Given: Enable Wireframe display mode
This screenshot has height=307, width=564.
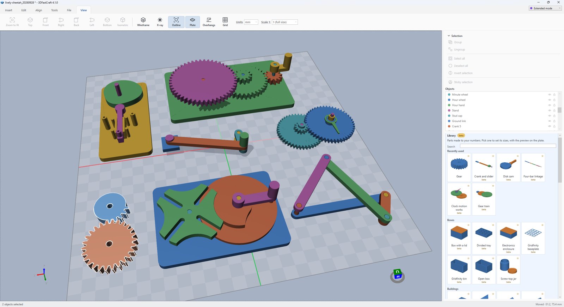Looking at the screenshot, I should pyautogui.click(x=143, y=22).
